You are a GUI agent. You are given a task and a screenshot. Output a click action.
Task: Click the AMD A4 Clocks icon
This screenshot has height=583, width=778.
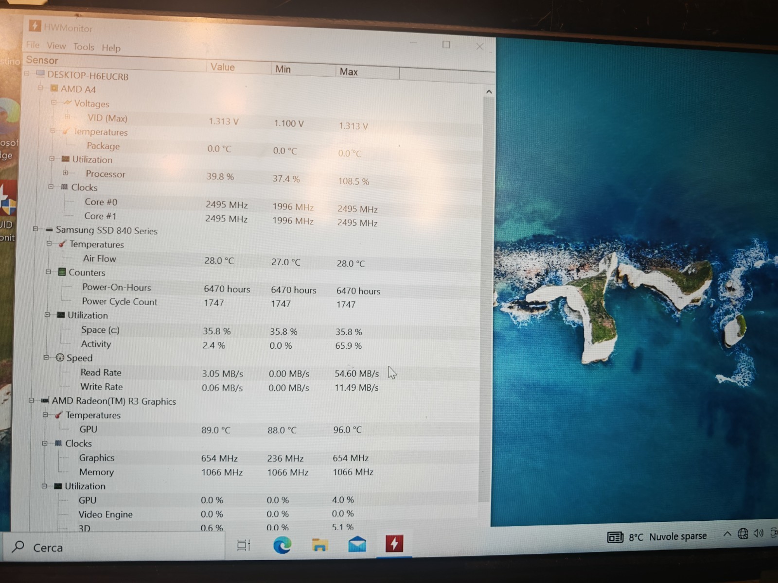(64, 187)
